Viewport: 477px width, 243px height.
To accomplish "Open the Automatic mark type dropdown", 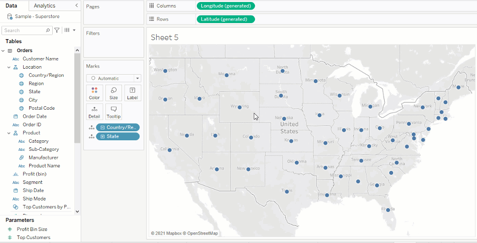I will [113, 78].
